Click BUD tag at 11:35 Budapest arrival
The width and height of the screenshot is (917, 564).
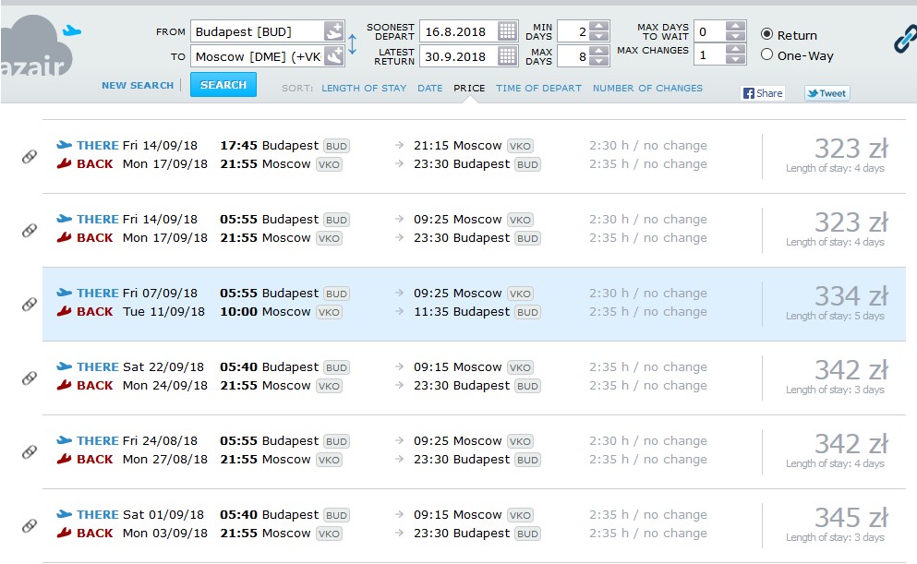tap(527, 312)
